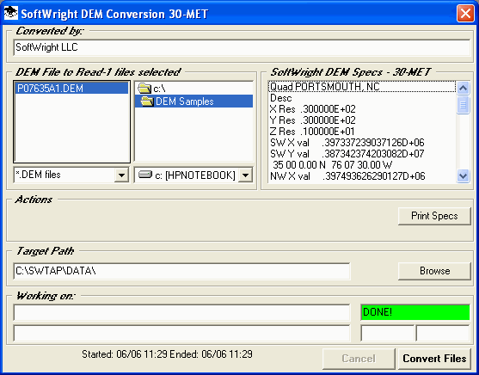The image size is (479, 375).
Task: Click the Started/Ended timestamp text
Action: 167,354
